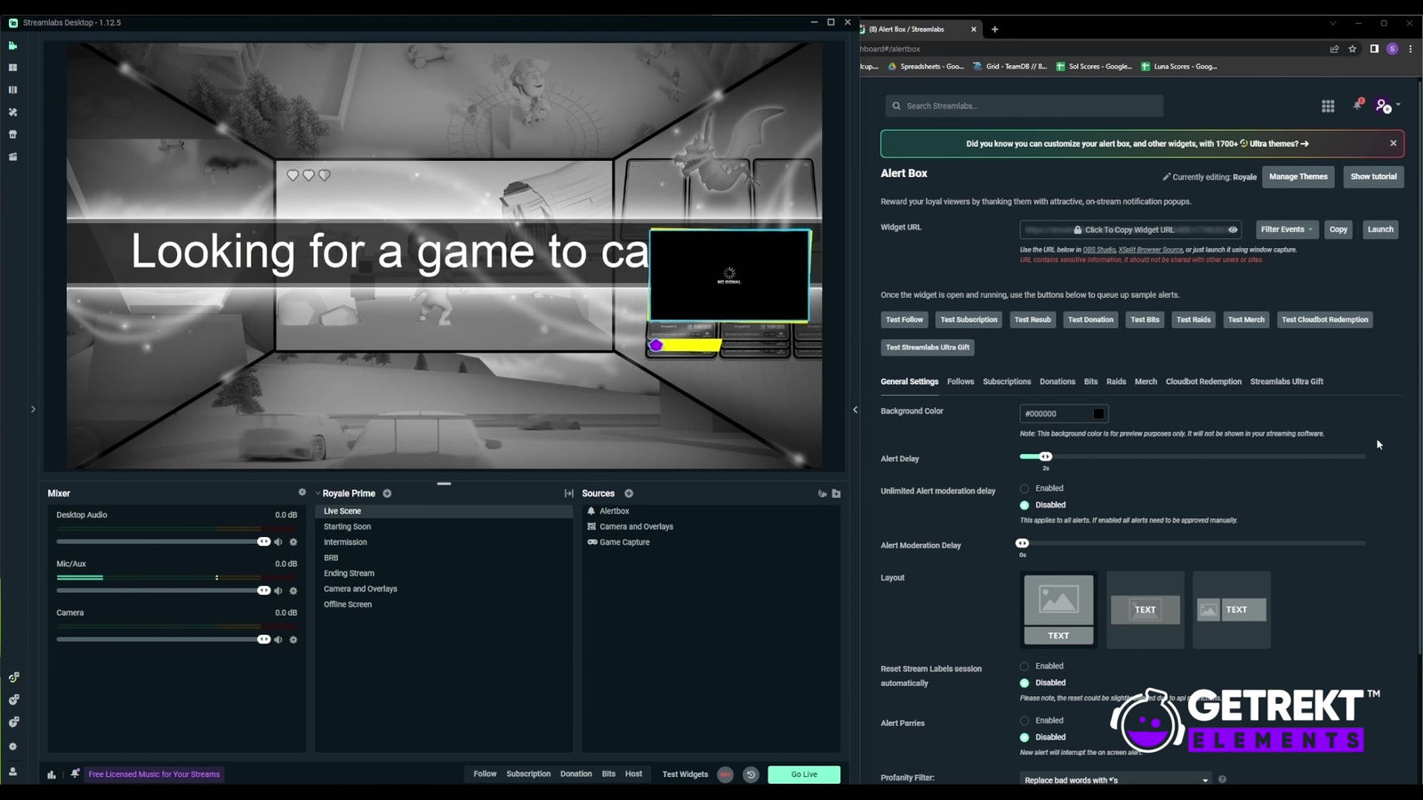Screen dimensions: 1423x800
Task: Mute the Desktop Audio speaker icon
Action: (x=278, y=541)
